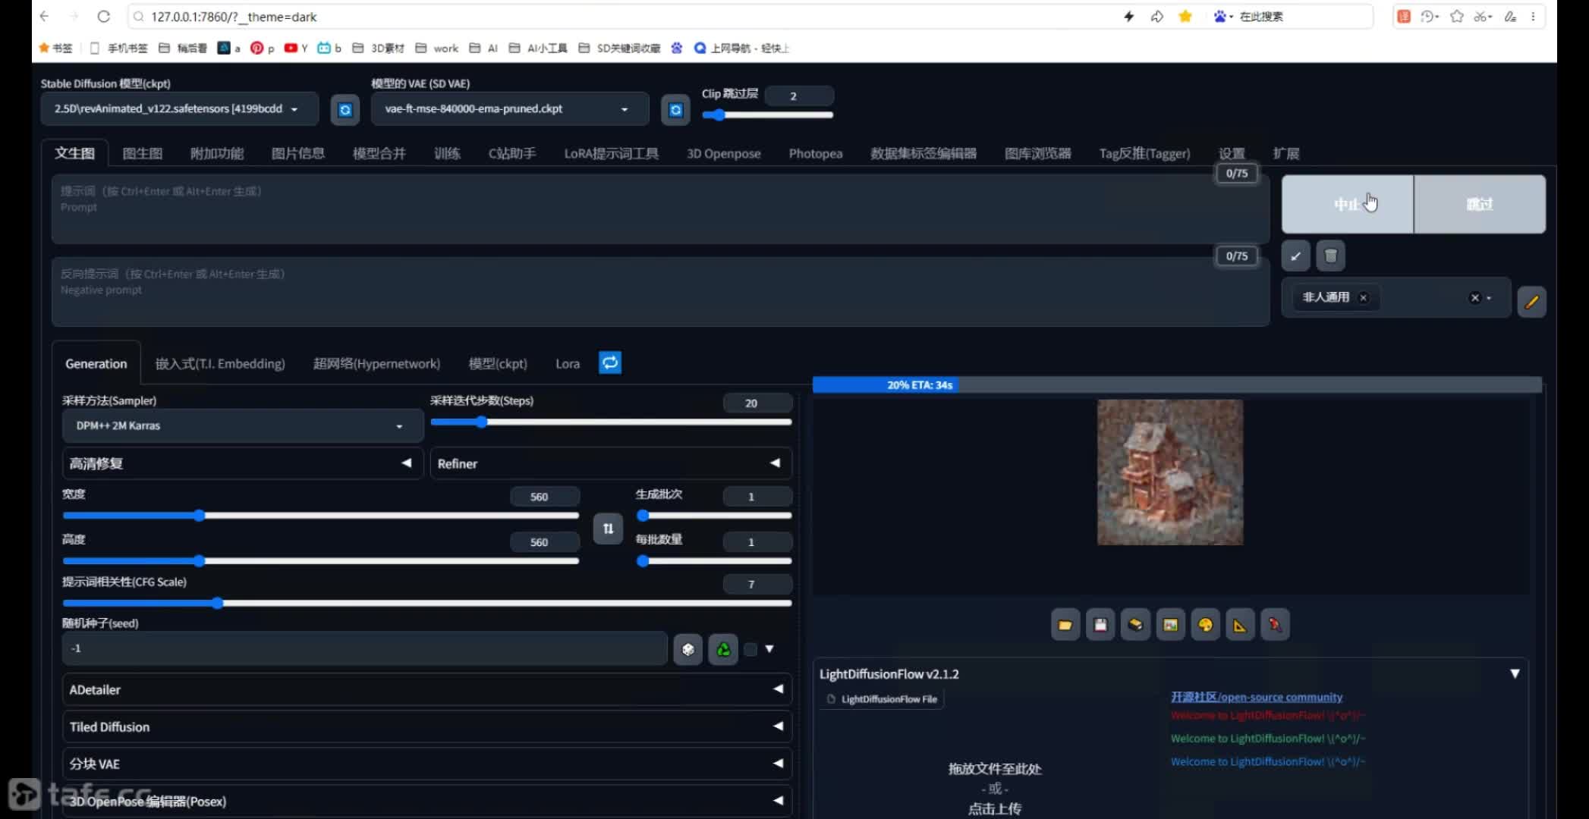Expand the 高清修复 section
This screenshot has height=819, width=1589.
243,463
